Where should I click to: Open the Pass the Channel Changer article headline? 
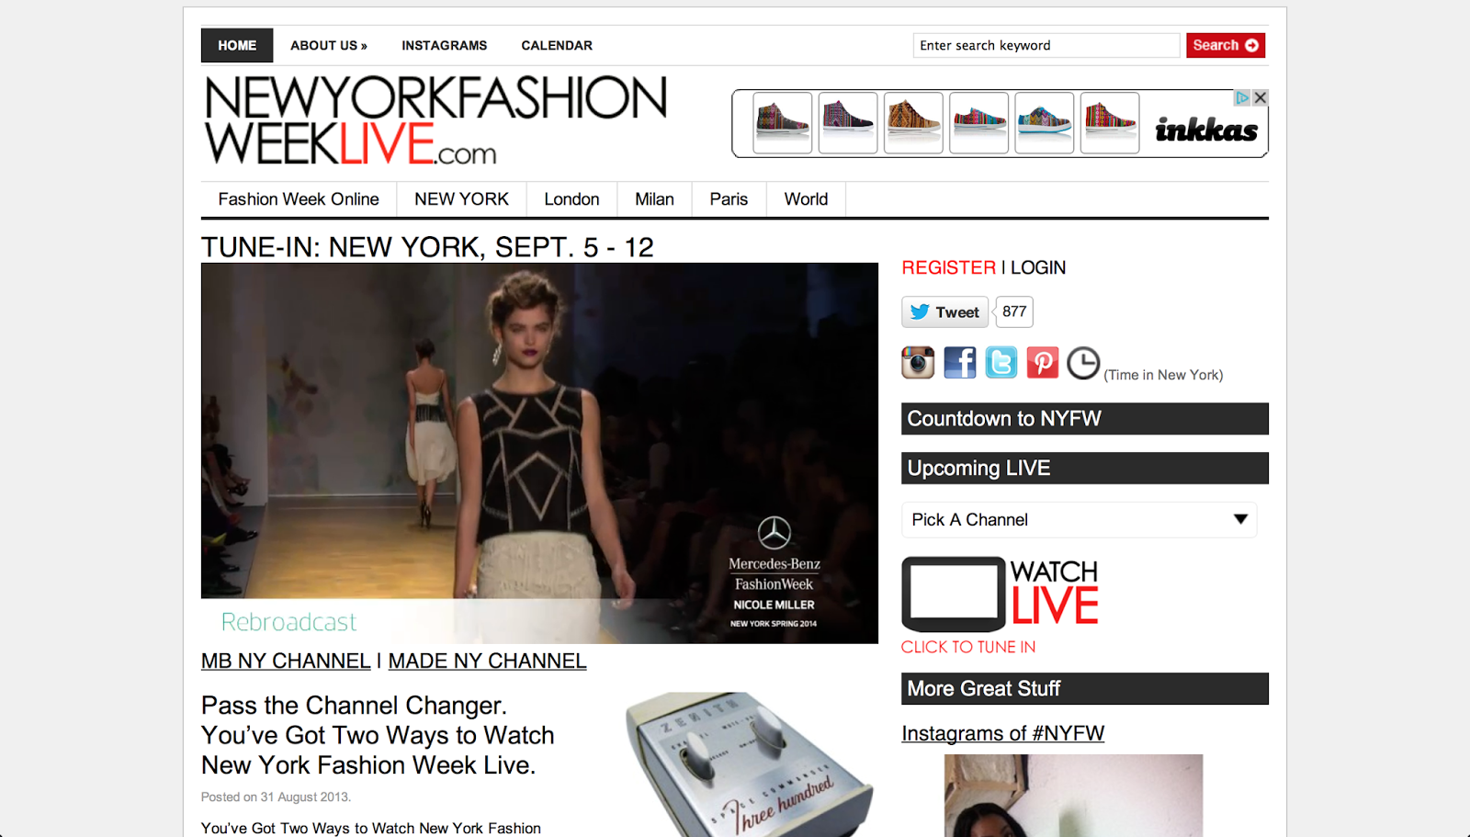(x=378, y=735)
